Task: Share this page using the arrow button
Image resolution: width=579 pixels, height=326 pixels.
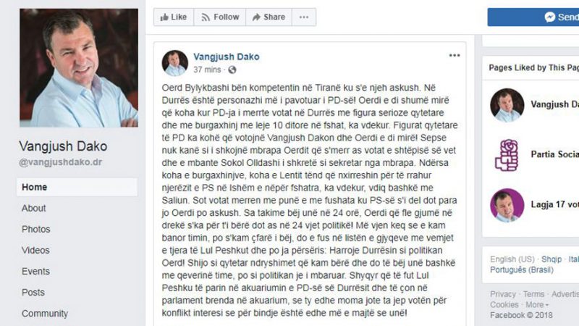Action: 269,17
